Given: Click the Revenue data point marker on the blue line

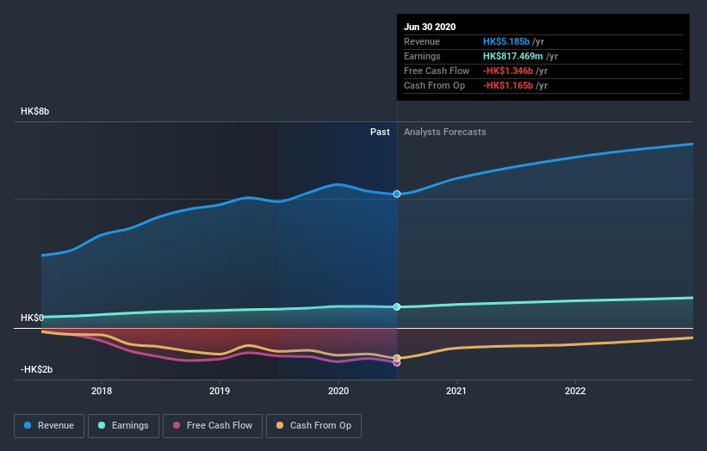Looking at the screenshot, I should tap(397, 195).
